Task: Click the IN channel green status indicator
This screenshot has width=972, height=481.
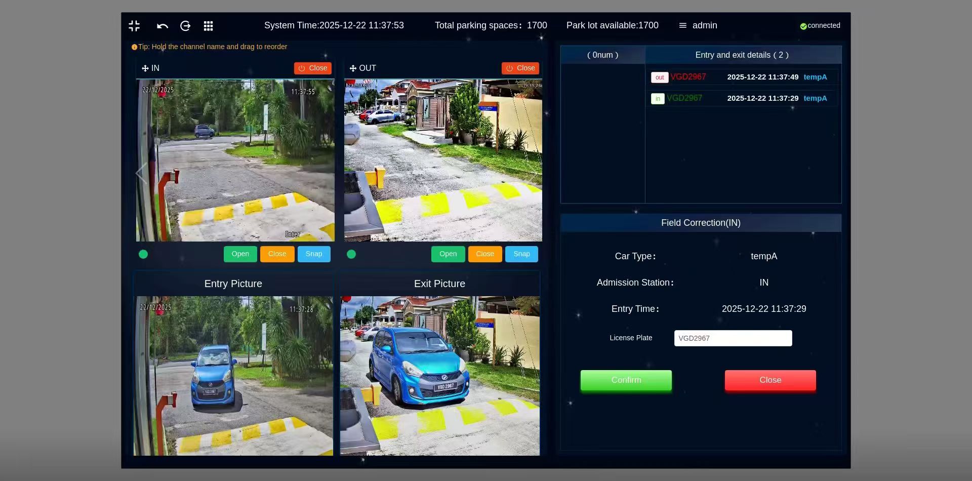Action: [143, 254]
